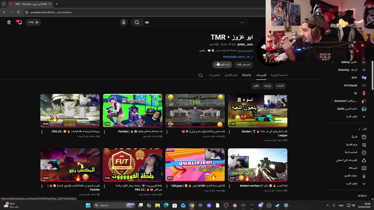This screenshot has height=210, width=374.
Task: Expand channel description via المزيد
Action: tap(203, 51)
